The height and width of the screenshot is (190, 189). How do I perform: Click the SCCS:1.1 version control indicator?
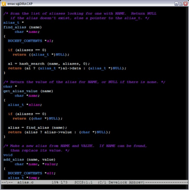(84, 182)
